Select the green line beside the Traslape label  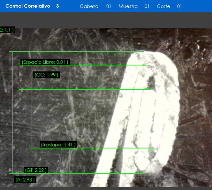112,148
